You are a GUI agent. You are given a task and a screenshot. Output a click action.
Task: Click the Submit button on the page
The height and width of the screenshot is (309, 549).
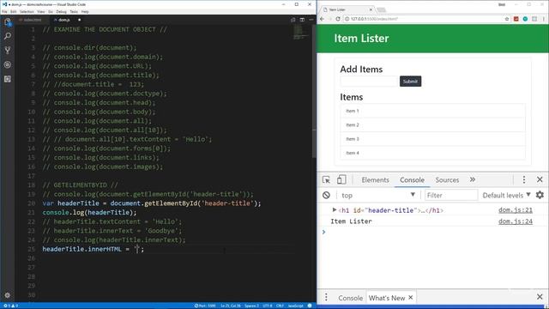click(410, 82)
